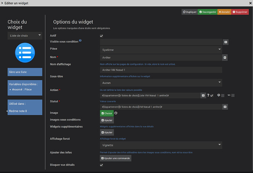Image resolution: width=253 pixels, height=173 pixels.
Task: Click the plus icon beside Nom field
Action: [x=225, y=57]
